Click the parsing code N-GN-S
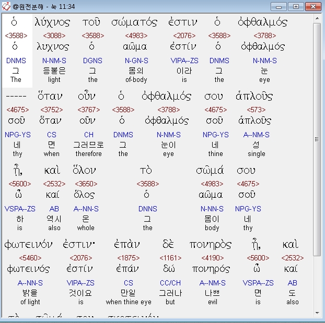 pyautogui.click(x=136, y=61)
